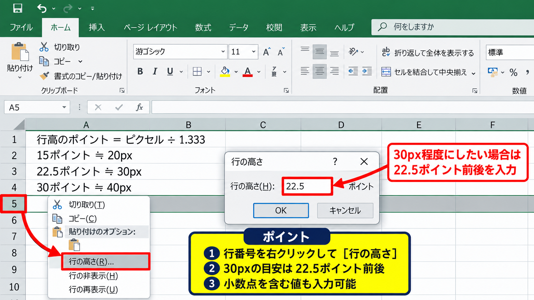Click the キャンセル button in dialog
Viewport: 534px width, 300px height.
pyautogui.click(x=345, y=210)
